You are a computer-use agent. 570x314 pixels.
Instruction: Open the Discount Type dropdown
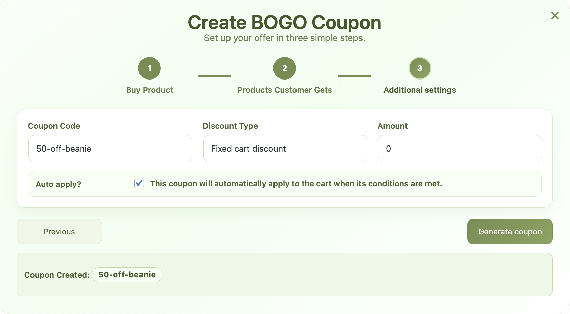pos(285,149)
